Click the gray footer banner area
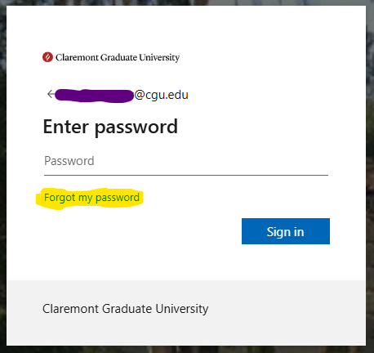Screen dimensions: 374x353 (x=186, y=313)
